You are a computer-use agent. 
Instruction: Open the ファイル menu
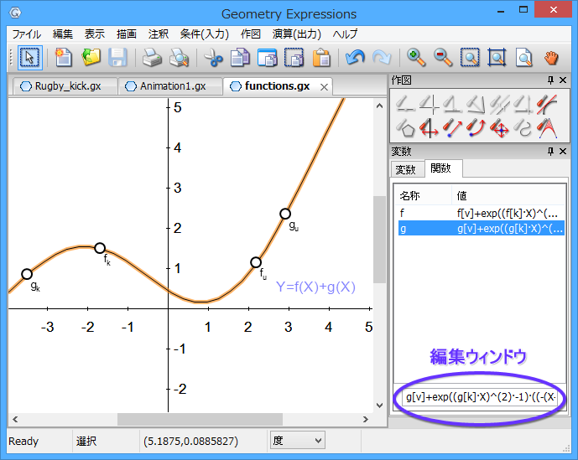(x=27, y=34)
